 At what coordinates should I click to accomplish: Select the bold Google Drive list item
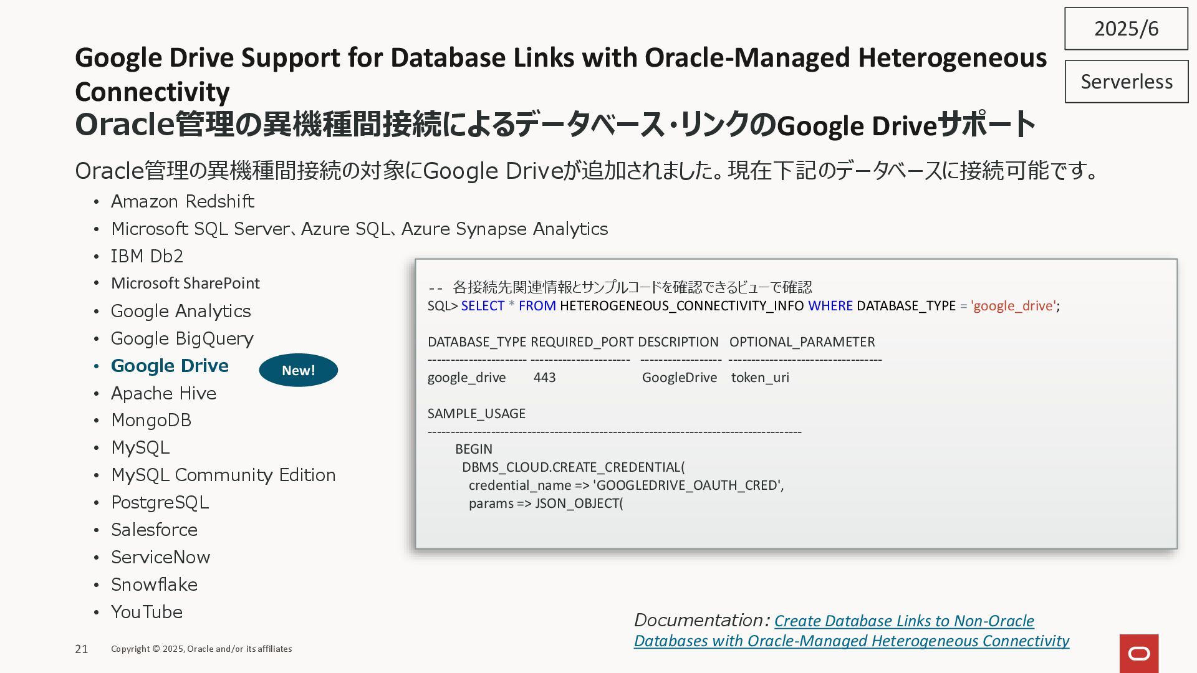click(170, 366)
